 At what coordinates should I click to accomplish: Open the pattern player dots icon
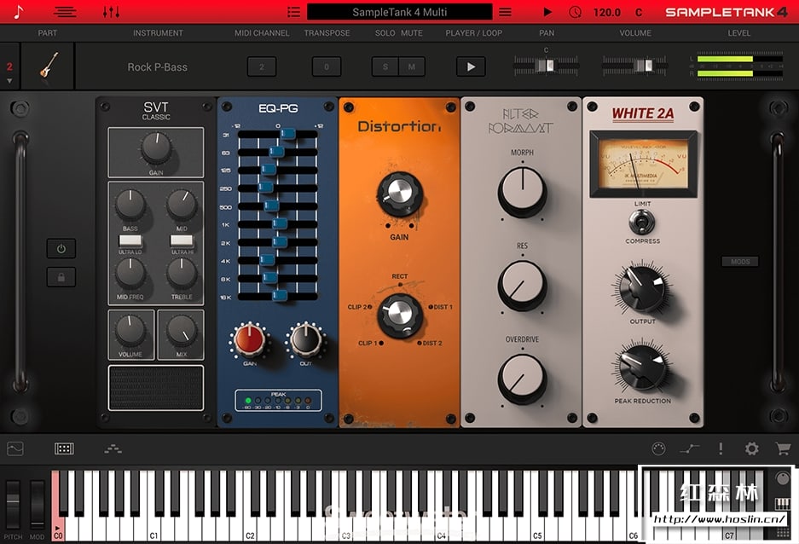[x=113, y=449]
